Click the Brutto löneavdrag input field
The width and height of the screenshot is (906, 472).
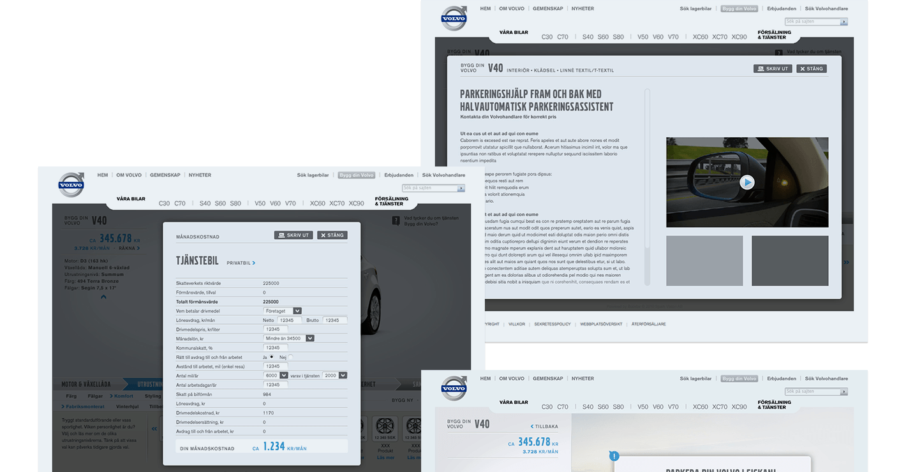[x=335, y=320]
